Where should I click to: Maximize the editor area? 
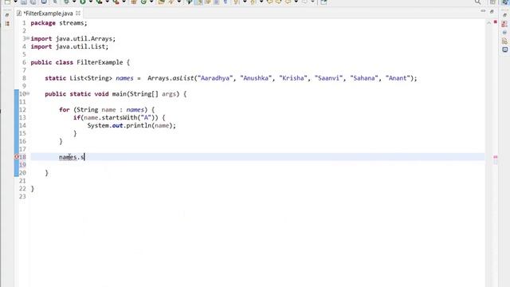(492, 11)
